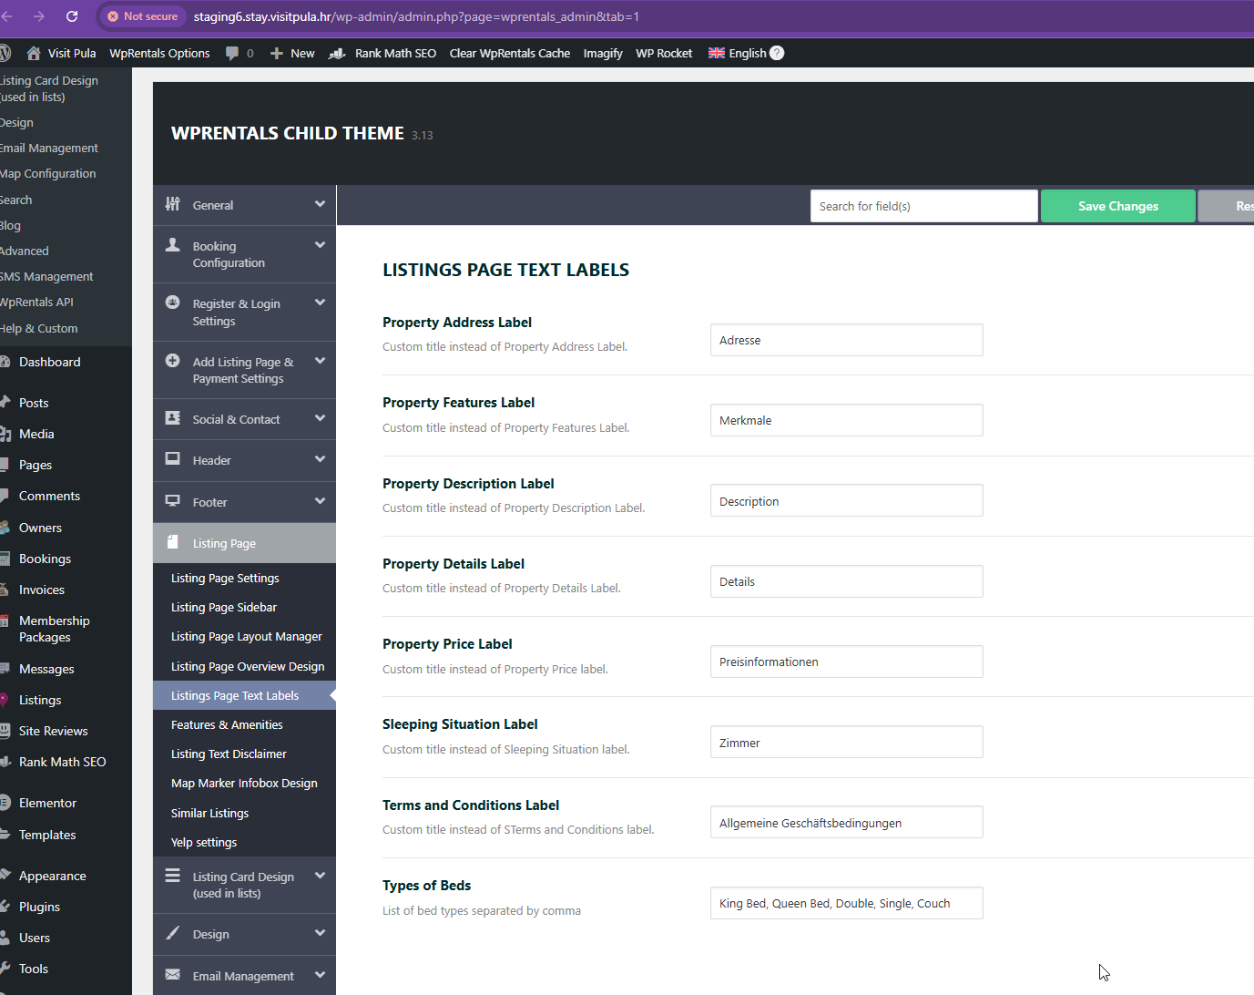Open Imagify admin bar menu
1254x995 pixels.
pos(603,53)
